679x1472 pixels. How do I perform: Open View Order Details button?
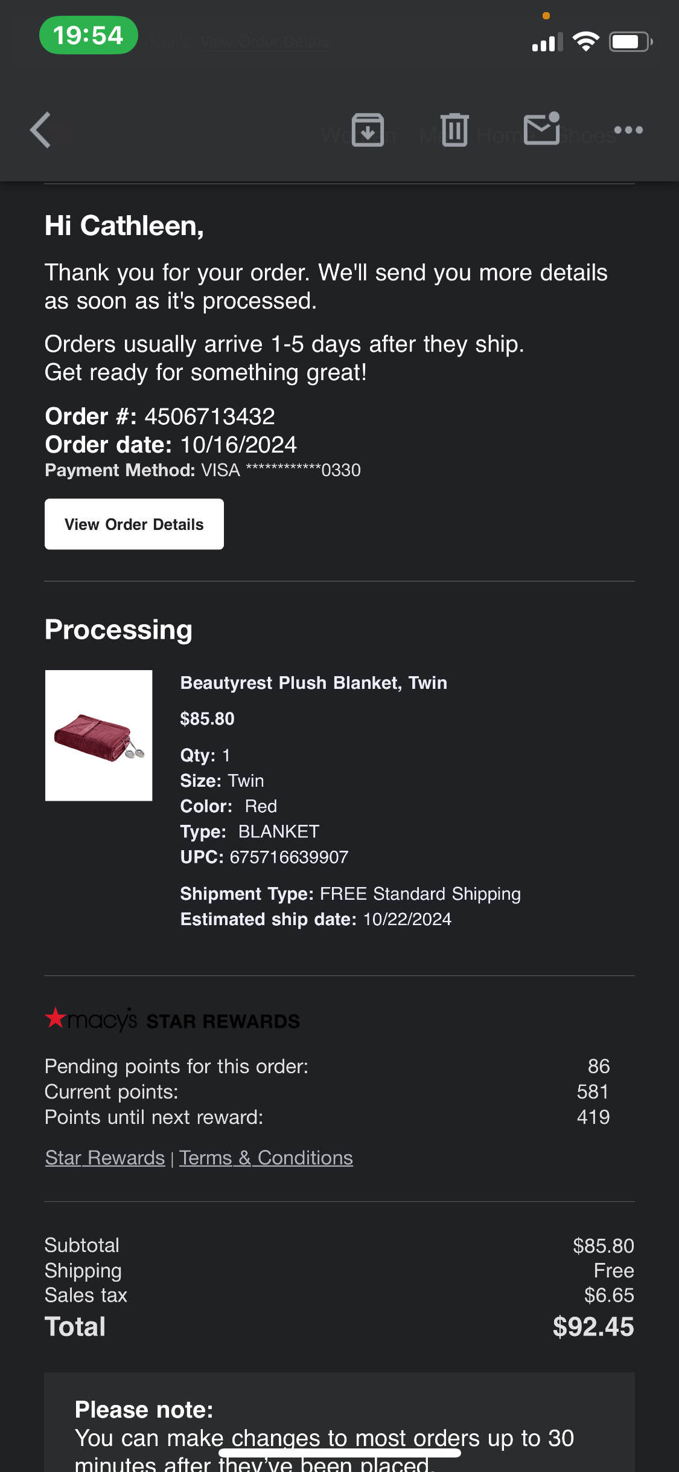134,524
